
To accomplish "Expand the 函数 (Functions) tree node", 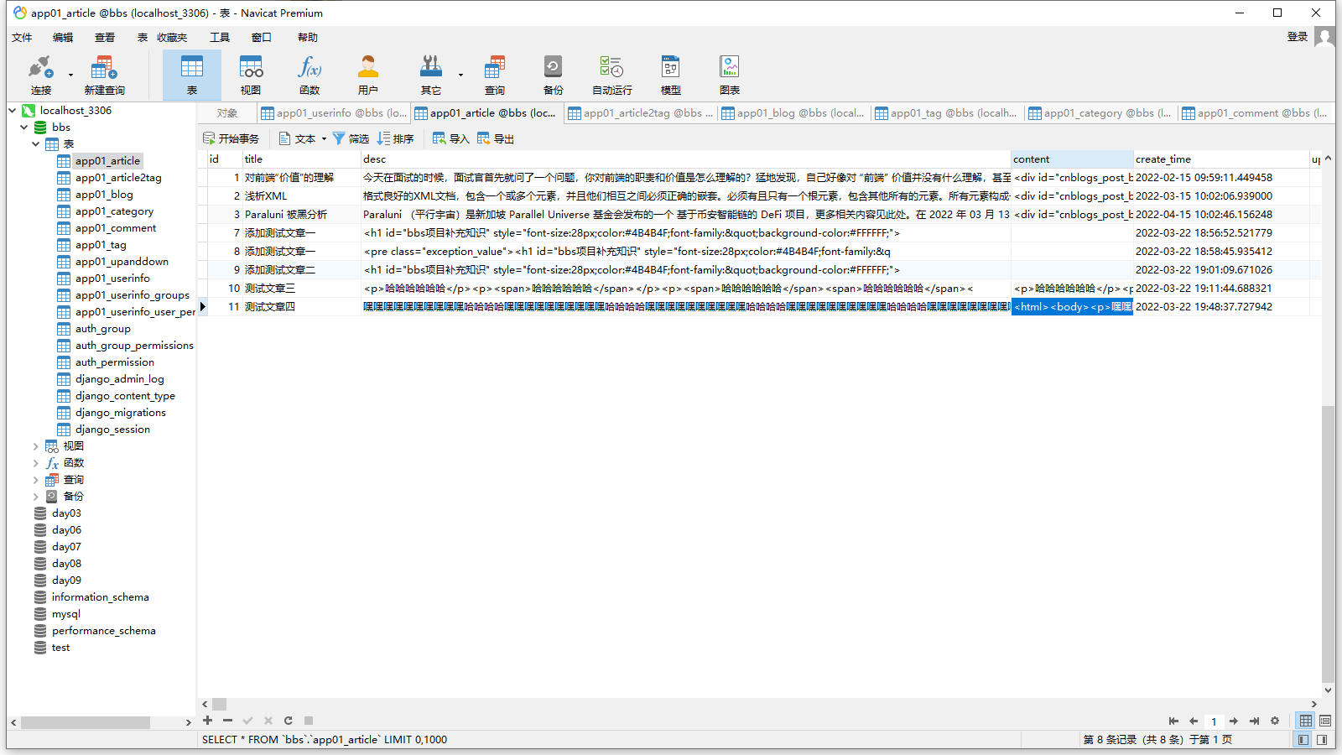I will [x=36, y=462].
